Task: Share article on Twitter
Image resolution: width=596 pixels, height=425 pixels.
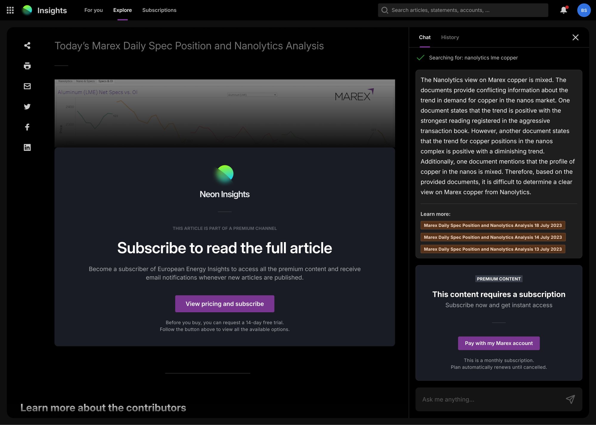Action: (27, 106)
